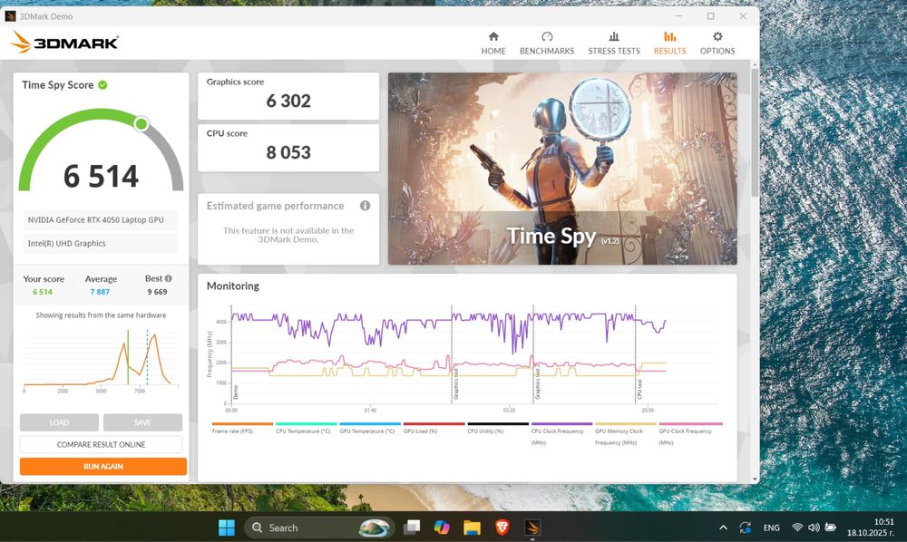The height and width of the screenshot is (542, 907).
Task: Click the taskbar Search box
Action: click(319, 527)
